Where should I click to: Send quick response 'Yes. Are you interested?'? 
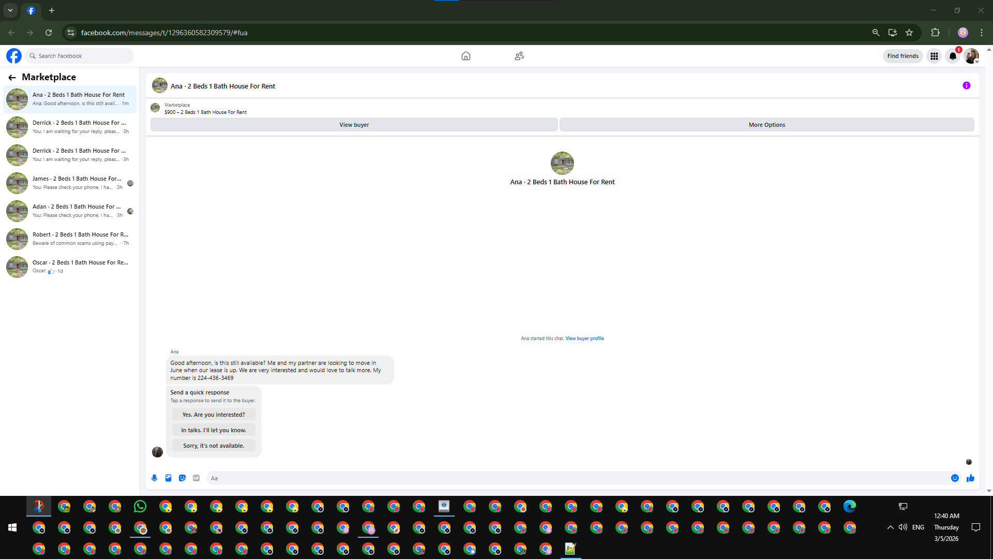214,415
